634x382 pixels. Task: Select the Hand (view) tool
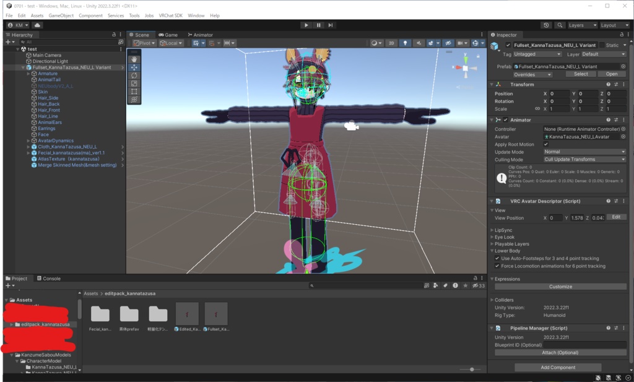point(134,59)
